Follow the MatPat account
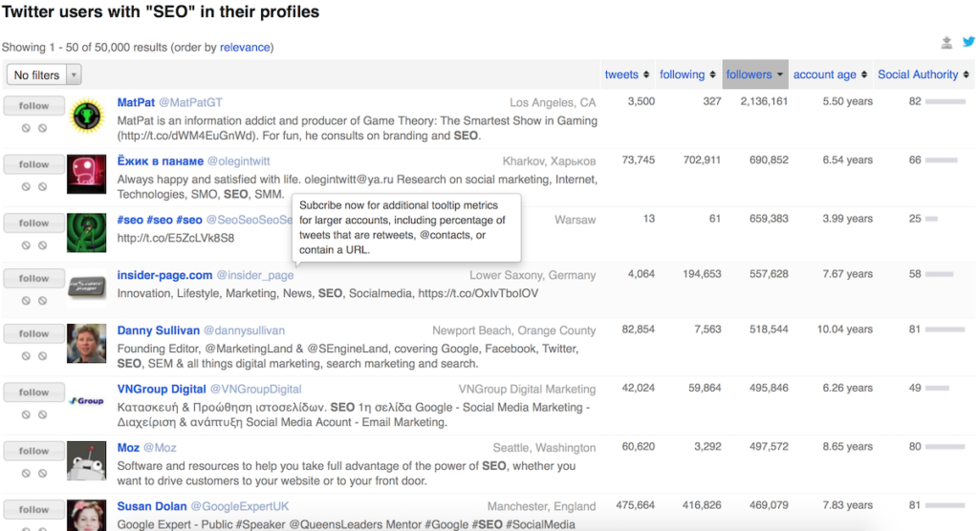 [33, 106]
